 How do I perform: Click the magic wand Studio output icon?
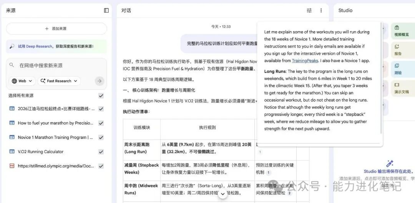tap(390, 163)
